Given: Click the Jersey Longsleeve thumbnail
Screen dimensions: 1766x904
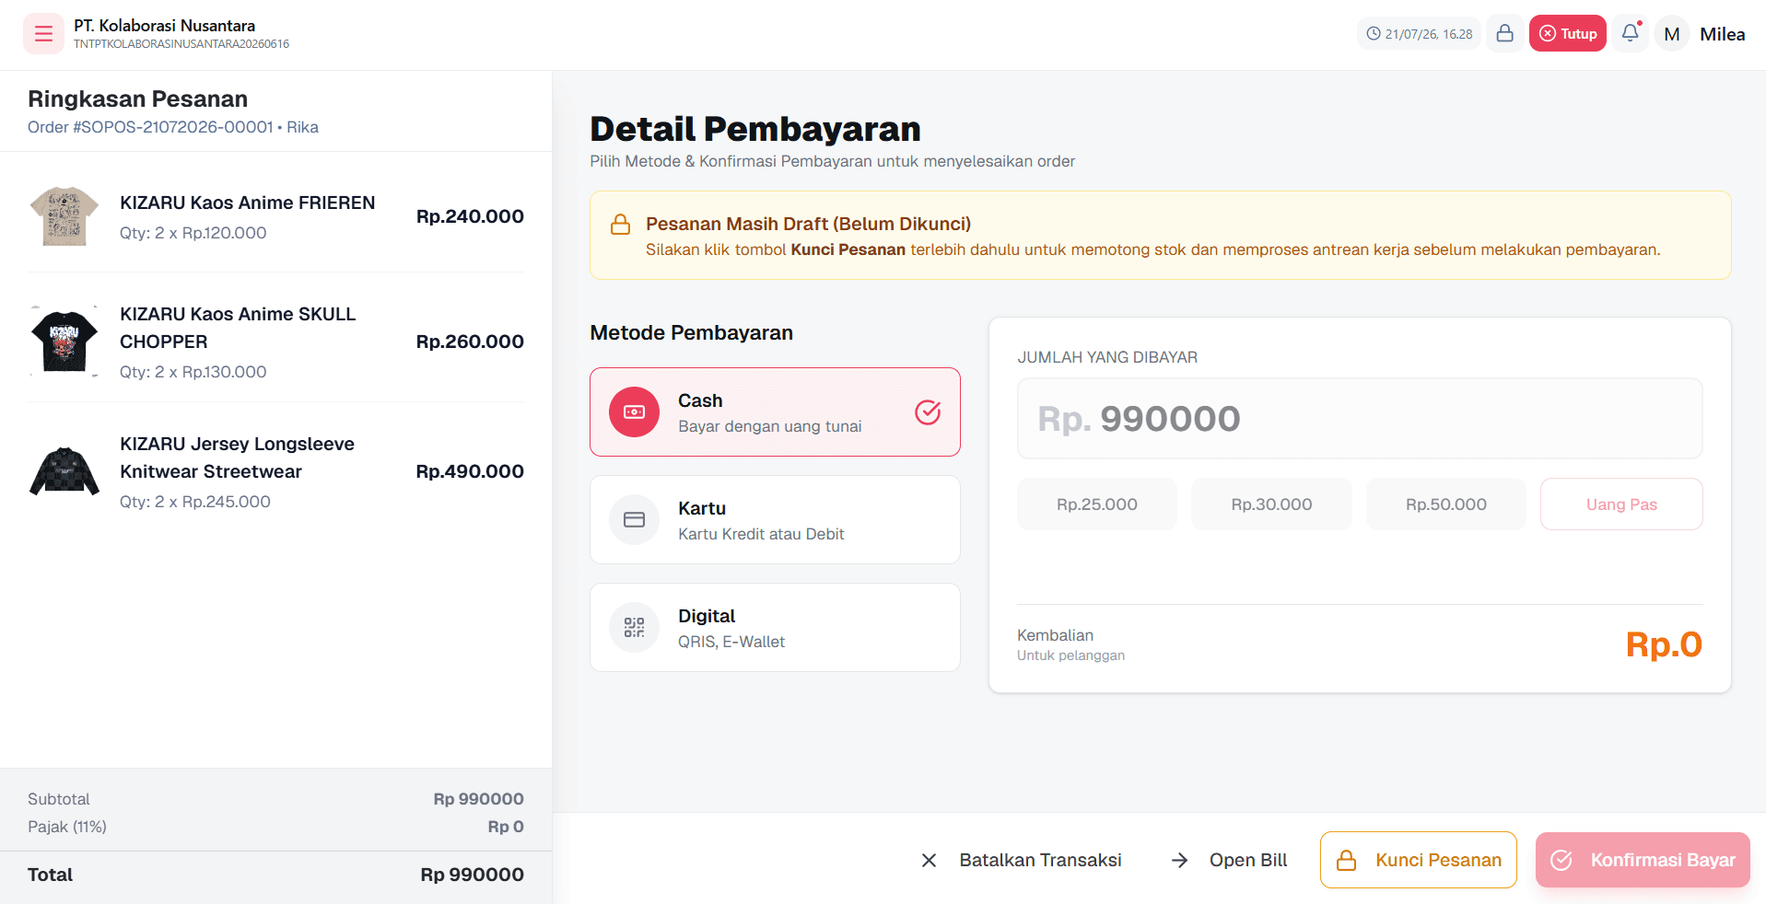Looking at the screenshot, I should coord(64,471).
